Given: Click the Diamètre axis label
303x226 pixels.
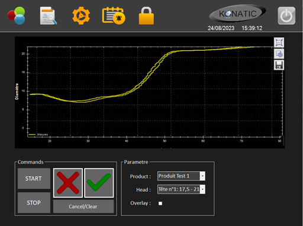Looking at the screenshot, I should coord(17,91).
